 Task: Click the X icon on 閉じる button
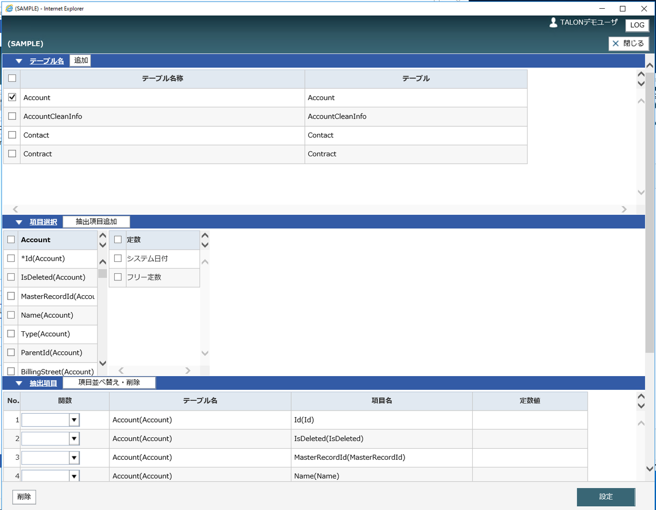tap(616, 44)
